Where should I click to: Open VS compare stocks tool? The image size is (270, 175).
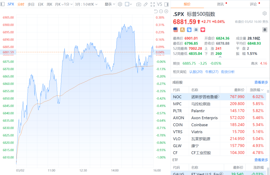[159, 4]
